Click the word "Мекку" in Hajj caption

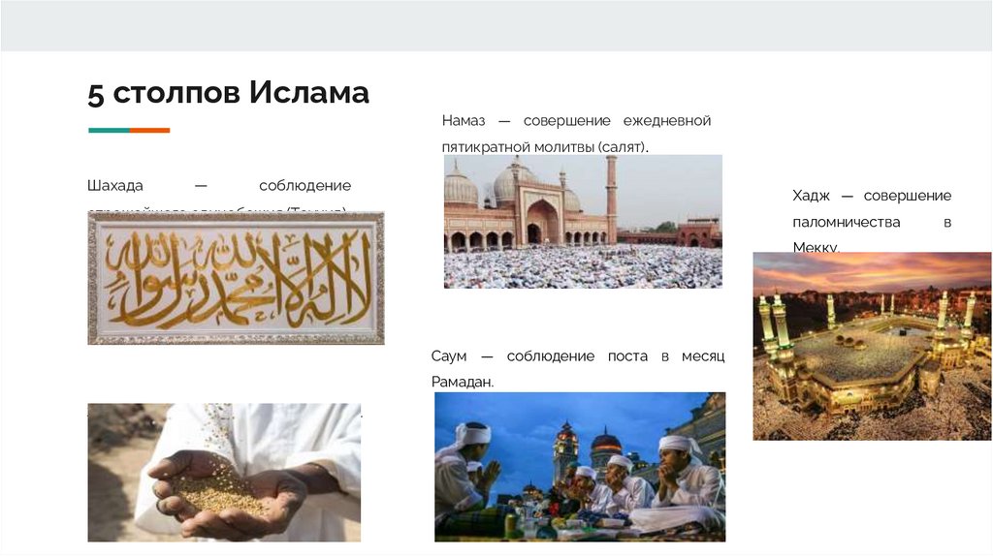pyautogui.click(x=814, y=247)
